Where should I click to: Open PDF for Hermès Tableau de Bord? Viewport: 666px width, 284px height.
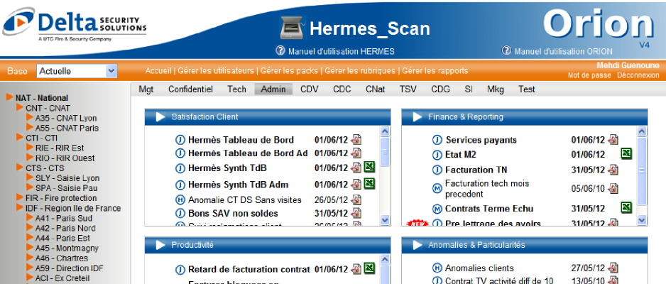pyautogui.click(x=356, y=140)
